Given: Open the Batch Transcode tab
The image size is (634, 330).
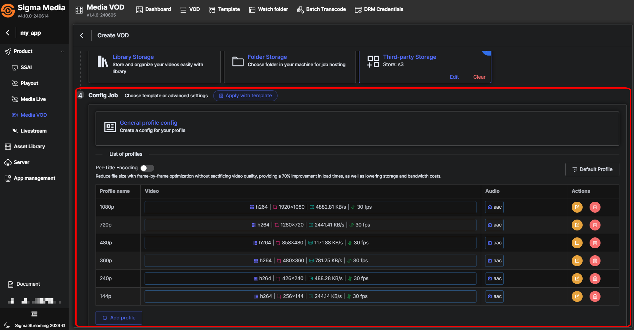Looking at the screenshot, I should tap(321, 9).
